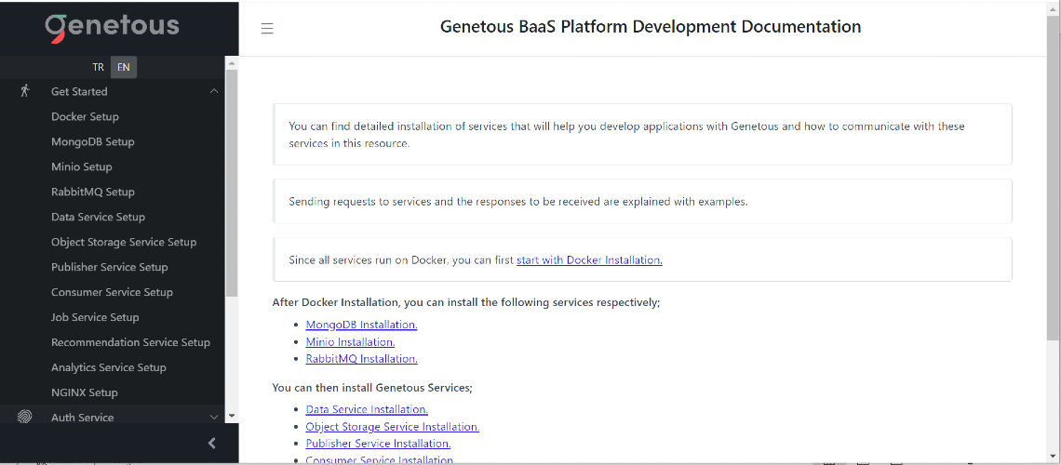The image size is (1061, 465).
Task: Open the Data Service Installation link
Action: pos(367,409)
